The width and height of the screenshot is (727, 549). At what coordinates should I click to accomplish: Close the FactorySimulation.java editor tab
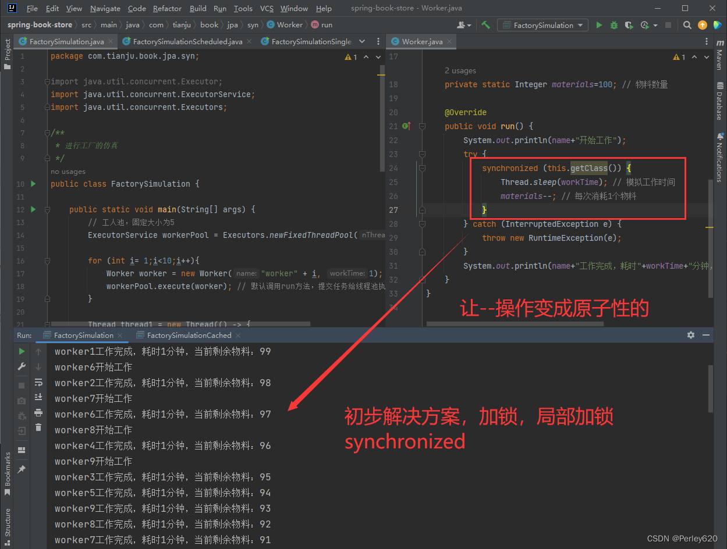111,41
